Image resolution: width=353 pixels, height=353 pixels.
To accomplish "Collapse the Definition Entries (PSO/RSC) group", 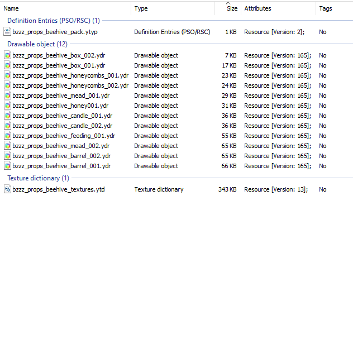I will pos(54,21).
